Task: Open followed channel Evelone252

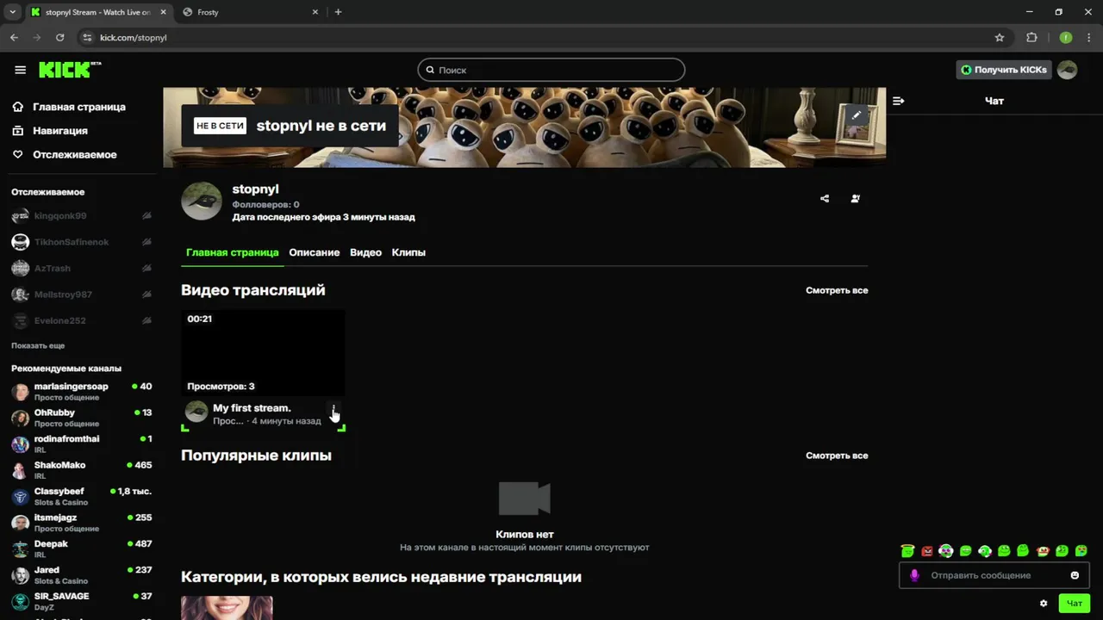Action: [x=82, y=320]
